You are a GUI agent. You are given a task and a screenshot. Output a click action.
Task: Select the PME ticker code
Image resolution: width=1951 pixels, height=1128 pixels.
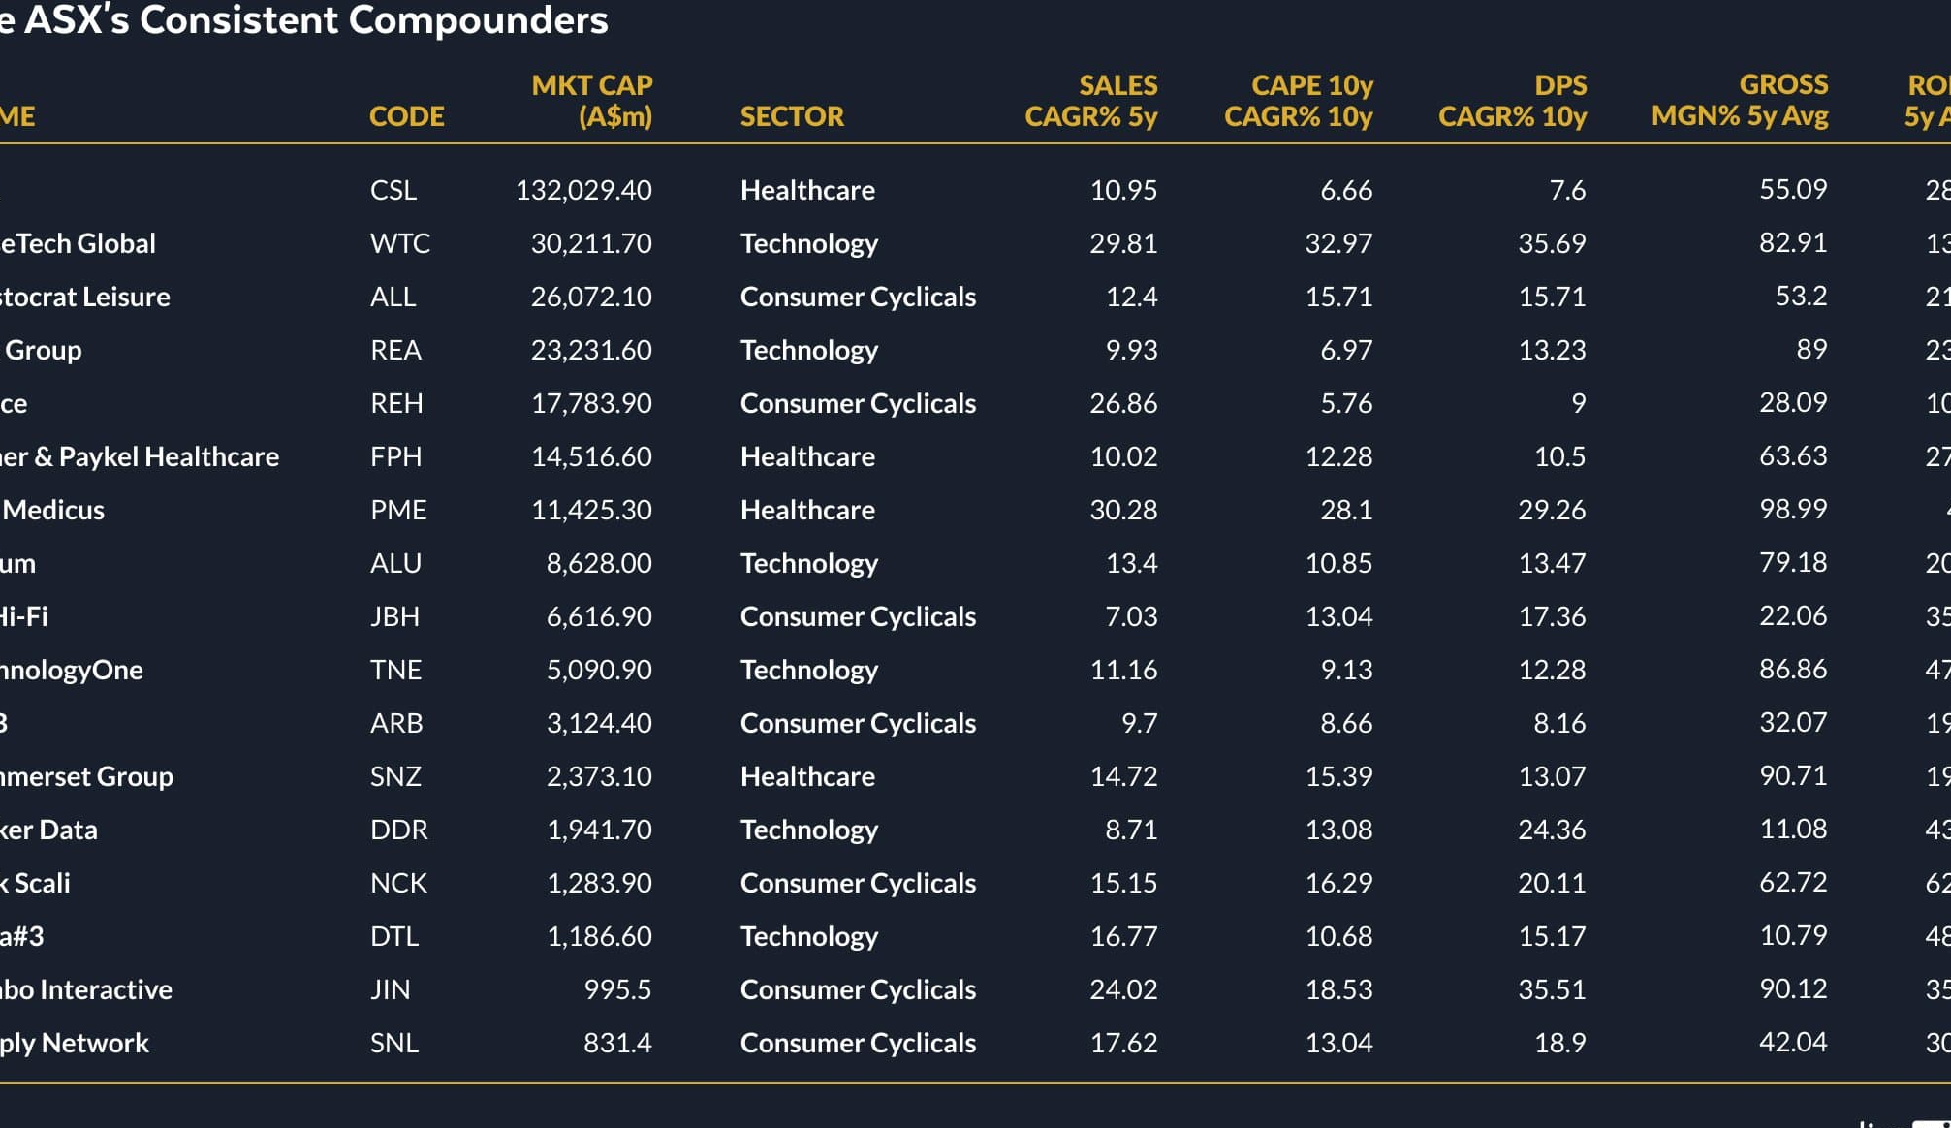(x=398, y=510)
